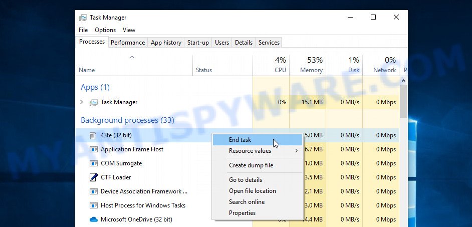Click the CTF Loader pen icon
This screenshot has height=227, width=472.
tap(94, 177)
